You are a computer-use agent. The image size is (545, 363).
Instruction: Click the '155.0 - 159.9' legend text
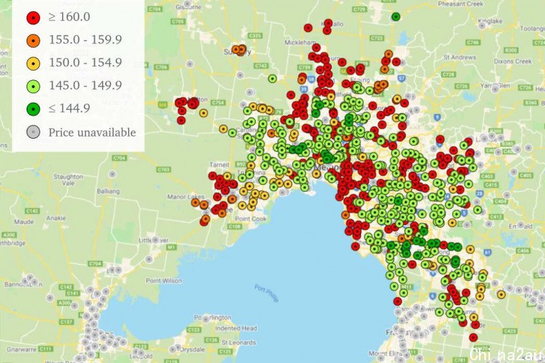85,39
